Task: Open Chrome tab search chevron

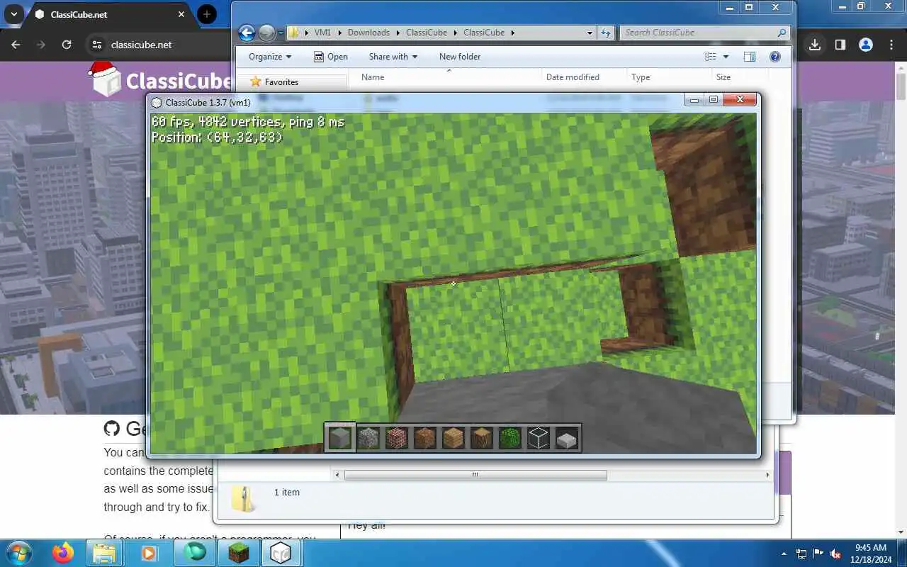Action: 13,14
